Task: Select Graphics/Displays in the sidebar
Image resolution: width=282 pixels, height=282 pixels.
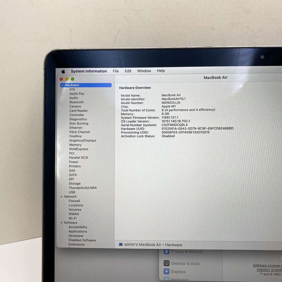Action: (83, 140)
